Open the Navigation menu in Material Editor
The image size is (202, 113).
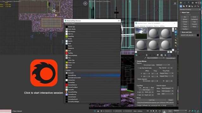(x=150, y=26)
